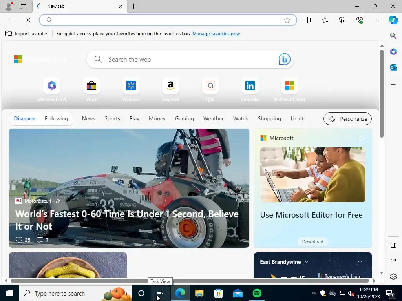Show hidden system tray icons
This screenshot has width=402, height=301.
pyautogui.click(x=314, y=293)
